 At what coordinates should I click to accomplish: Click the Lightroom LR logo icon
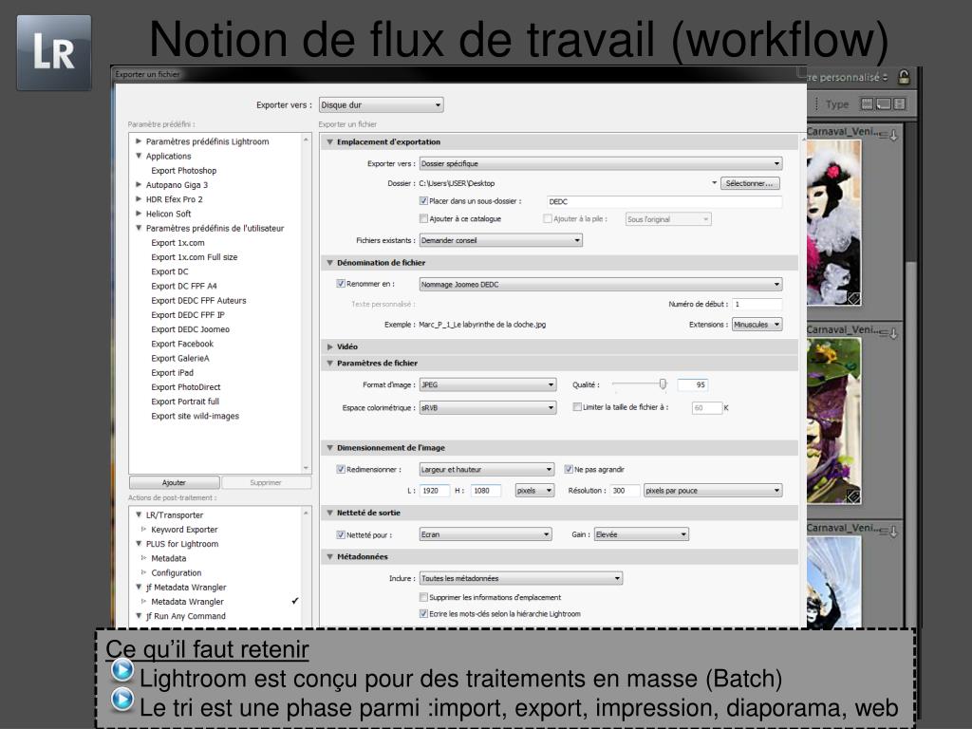tap(54, 53)
